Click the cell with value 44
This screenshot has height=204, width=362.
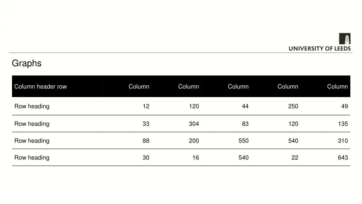click(245, 106)
